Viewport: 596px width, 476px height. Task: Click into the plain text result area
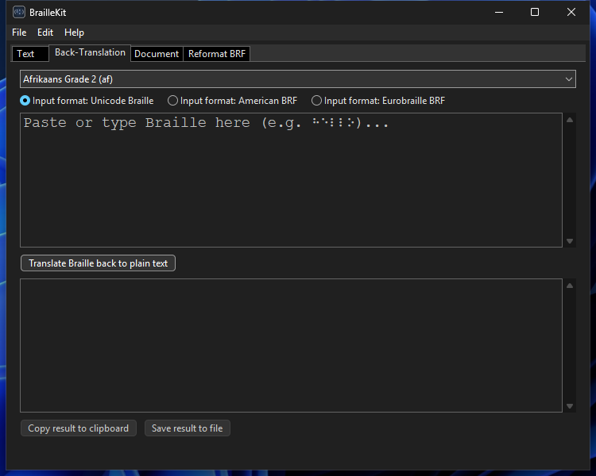point(291,345)
